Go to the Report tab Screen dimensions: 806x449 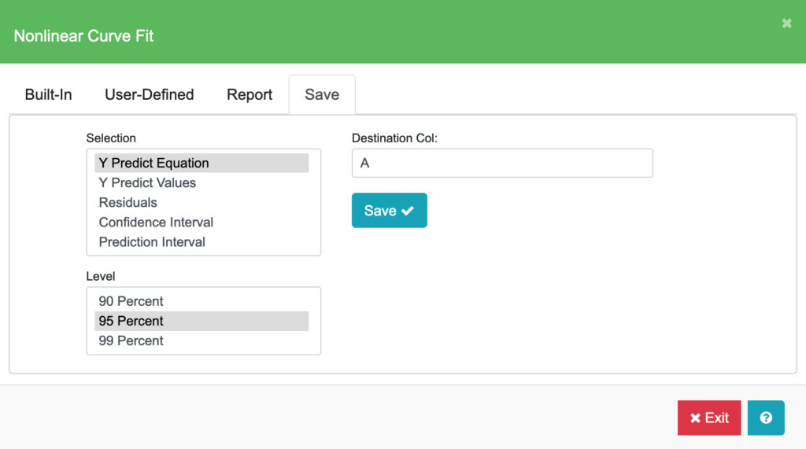click(x=250, y=94)
